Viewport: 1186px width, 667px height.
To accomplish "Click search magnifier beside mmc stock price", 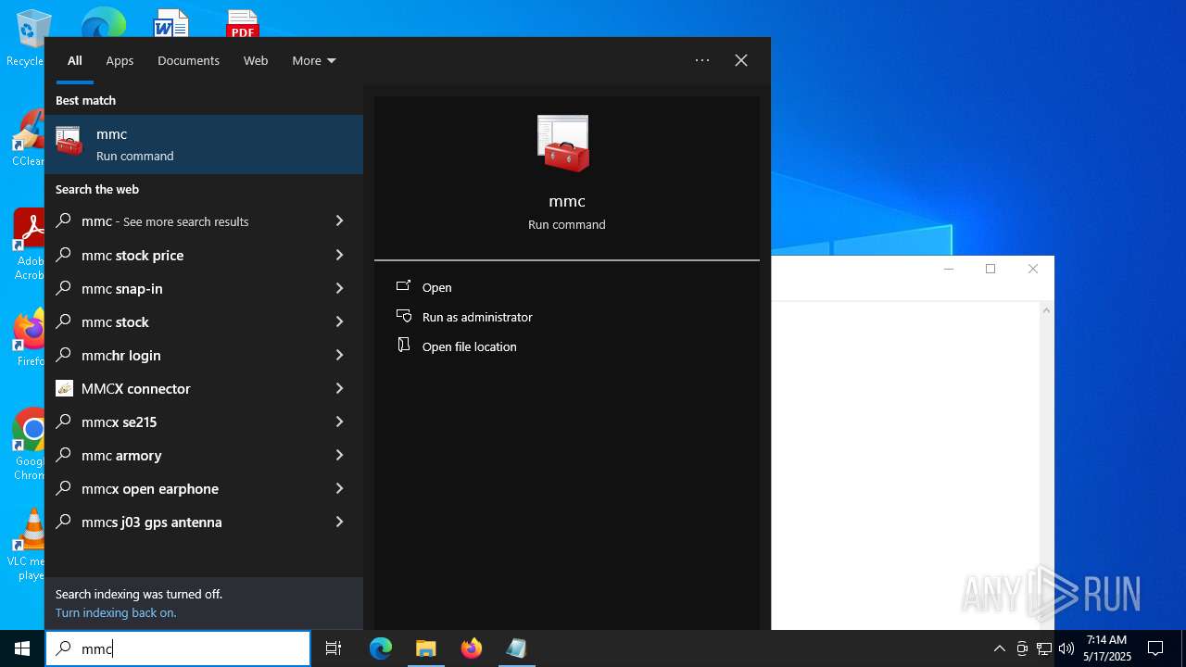I will [64, 255].
